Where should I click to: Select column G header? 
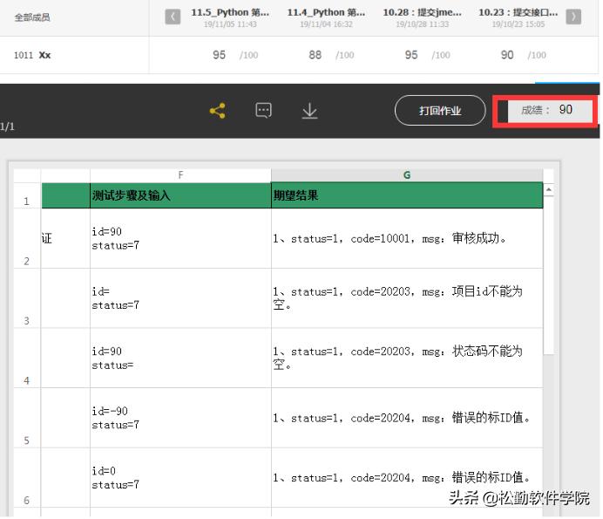(407, 175)
